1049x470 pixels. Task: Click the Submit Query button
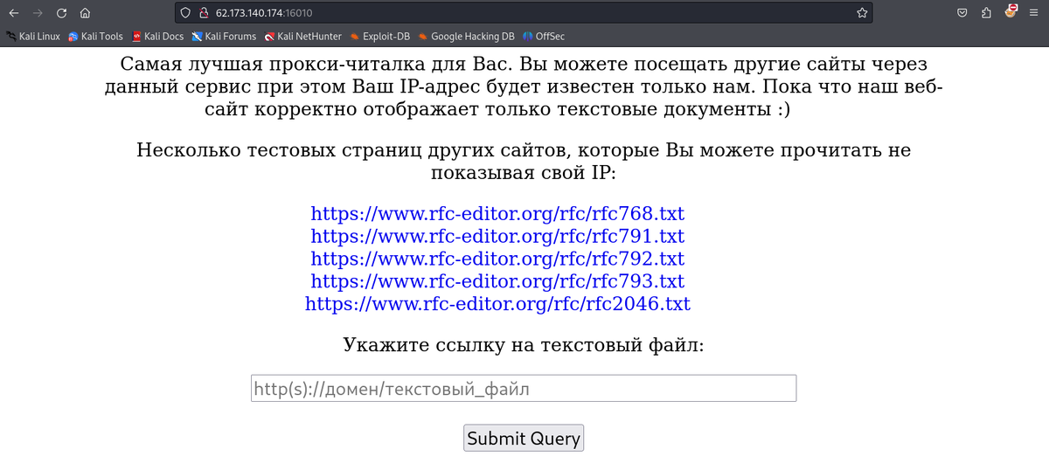coord(524,438)
